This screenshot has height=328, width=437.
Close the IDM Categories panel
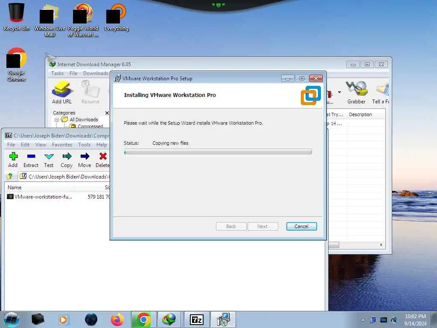pos(107,113)
